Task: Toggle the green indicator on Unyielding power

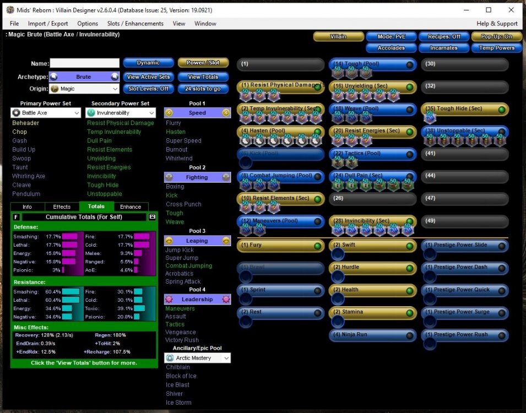Action: pyautogui.click(x=409, y=87)
